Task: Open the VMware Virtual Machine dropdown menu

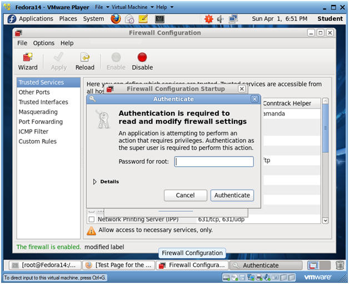Action: pos(133,7)
